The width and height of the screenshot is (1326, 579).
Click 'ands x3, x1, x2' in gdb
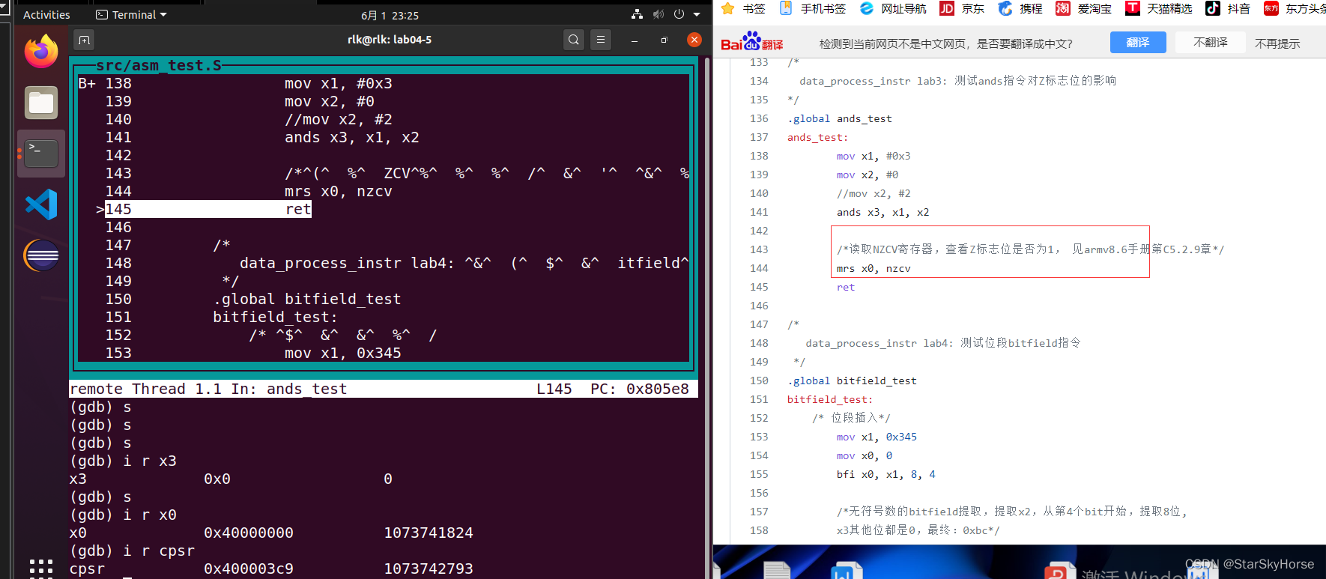click(x=351, y=137)
